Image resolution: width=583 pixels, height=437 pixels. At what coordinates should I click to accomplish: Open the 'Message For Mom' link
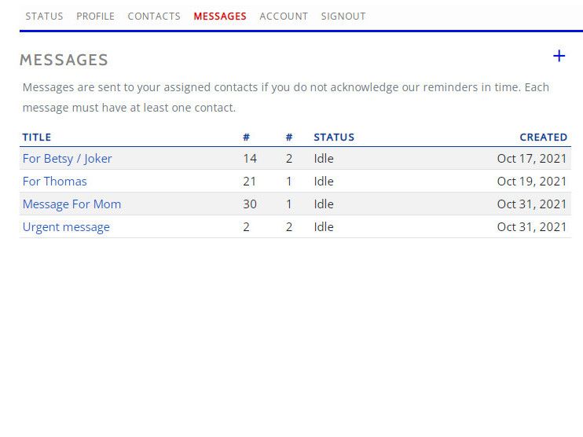71,204
